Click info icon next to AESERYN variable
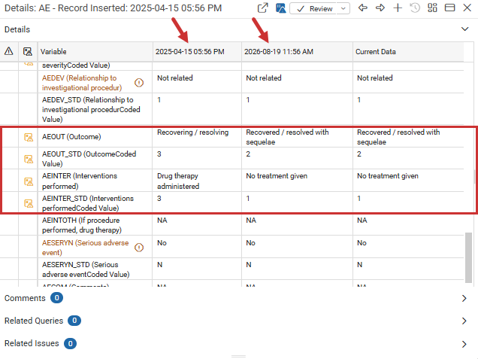478x359 pixels. (139, 248)
